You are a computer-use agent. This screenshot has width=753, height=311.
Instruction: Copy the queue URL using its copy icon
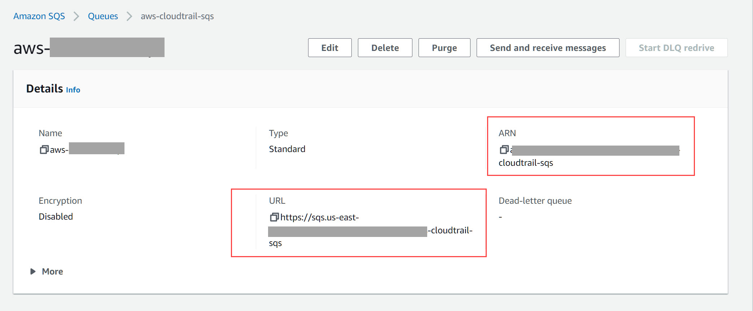click(274, 217)
